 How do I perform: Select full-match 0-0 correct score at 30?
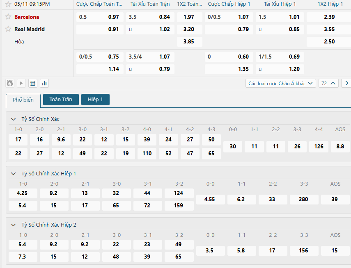tap(233, 147)
